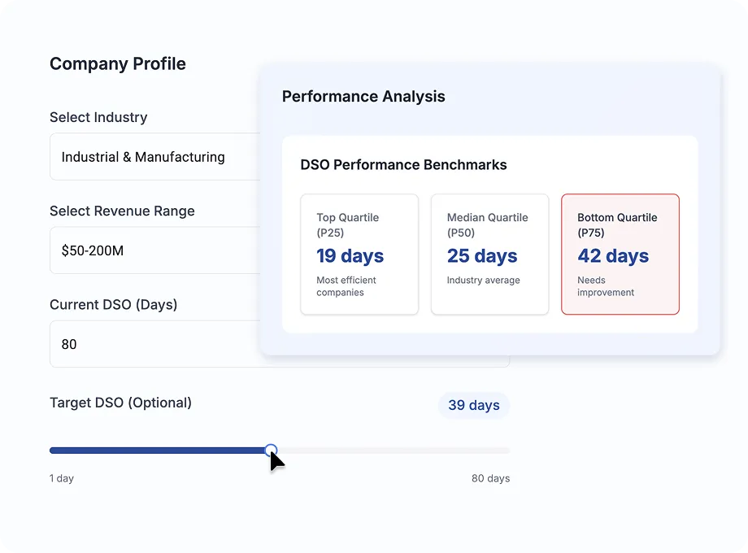Click the 80 days slider maximum label
The height and width of the screenshot is (553, 748).
(490, 478)
